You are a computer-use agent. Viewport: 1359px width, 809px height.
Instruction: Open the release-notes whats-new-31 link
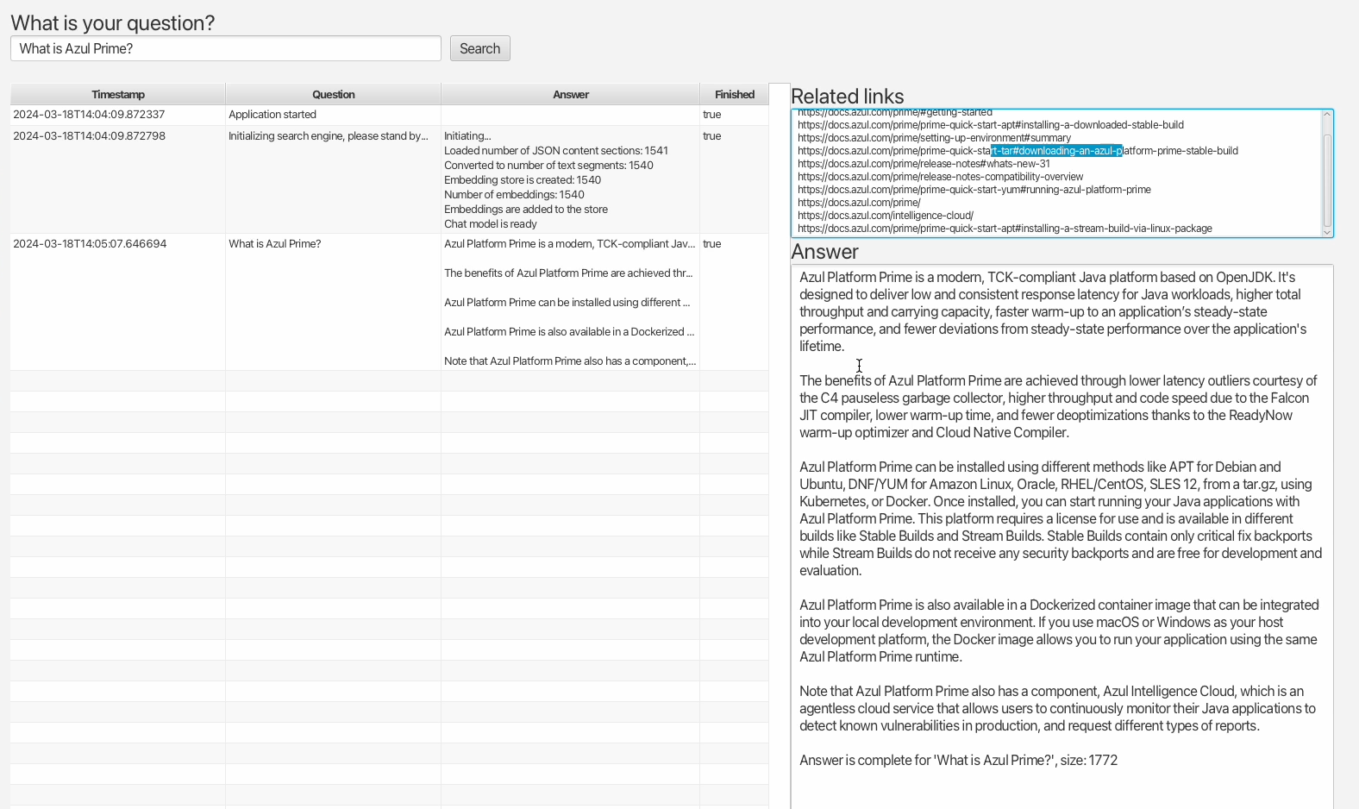pyautogui.click(x=924, y=164)
